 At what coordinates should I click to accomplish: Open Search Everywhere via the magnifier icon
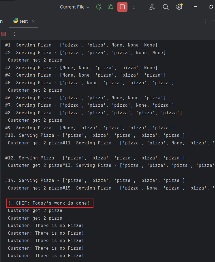coord(165,7)
